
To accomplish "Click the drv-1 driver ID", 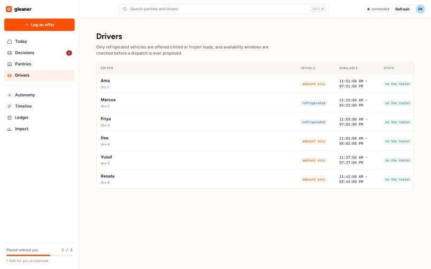I will coord(105,87).
